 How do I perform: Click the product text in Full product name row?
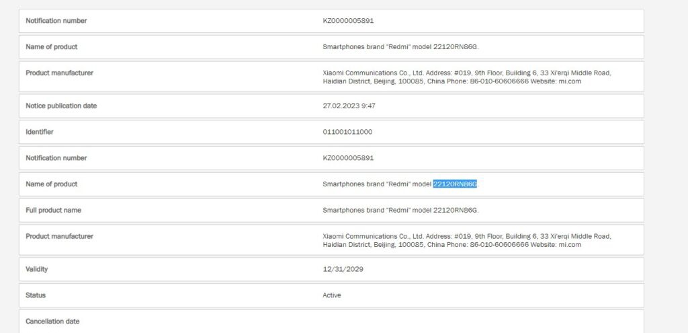[400, 210]
